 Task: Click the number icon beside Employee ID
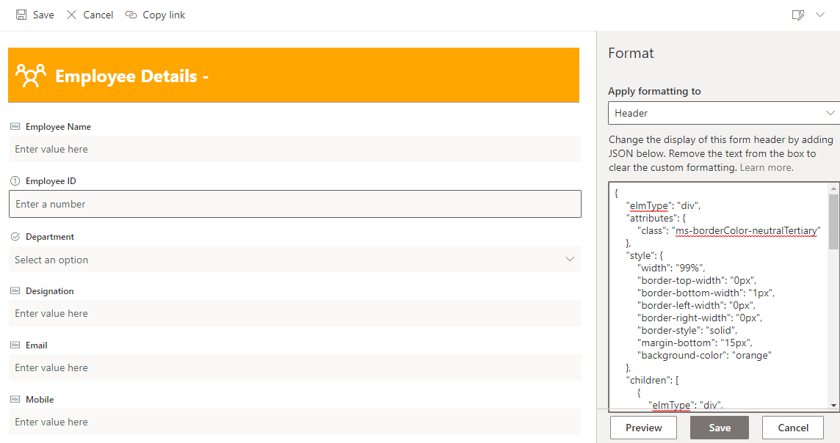point(14,180)
